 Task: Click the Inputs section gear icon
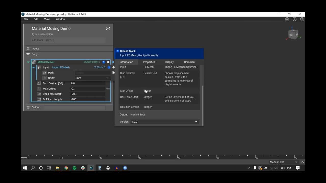point(28,49)
